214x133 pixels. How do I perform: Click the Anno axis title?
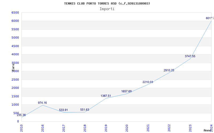coord(207,130)
